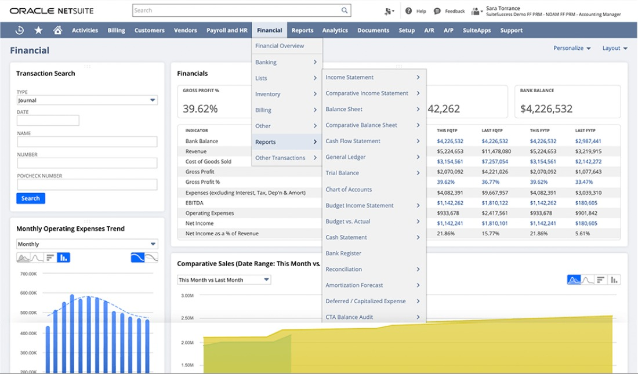Open This Month vs Last Month dropdown
The width and height of the screenshot is (638, 374).
point(223,279)
